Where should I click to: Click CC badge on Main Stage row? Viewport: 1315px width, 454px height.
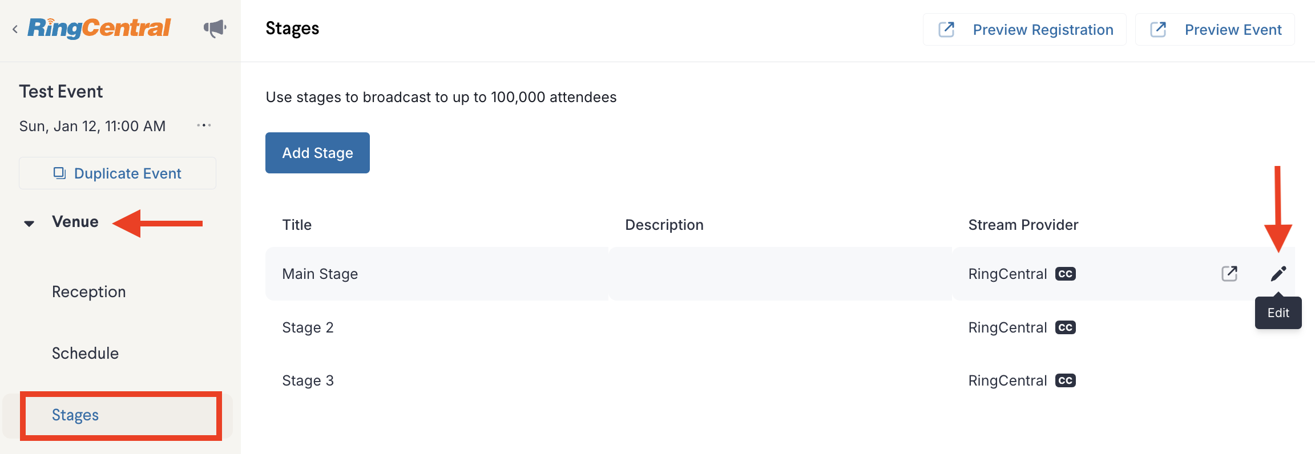pos(1066,274)
